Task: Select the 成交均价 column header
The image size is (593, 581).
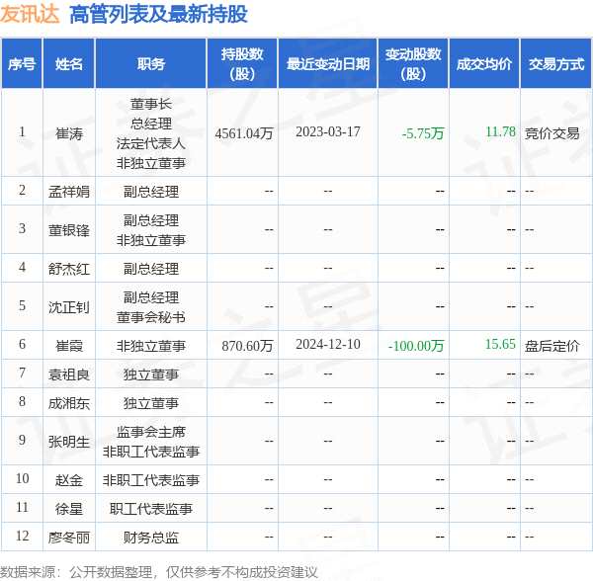Action: coord(484,64)
